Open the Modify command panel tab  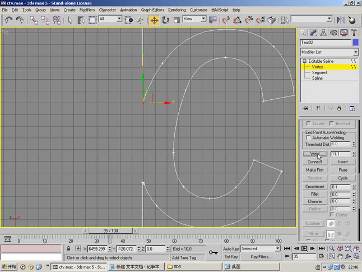(x=313, y=33)
